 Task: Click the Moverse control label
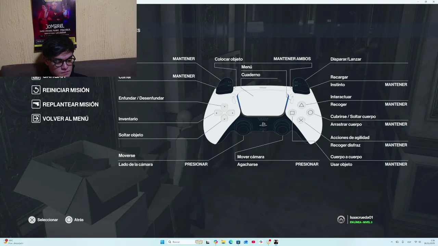click(x=127, y=156)
